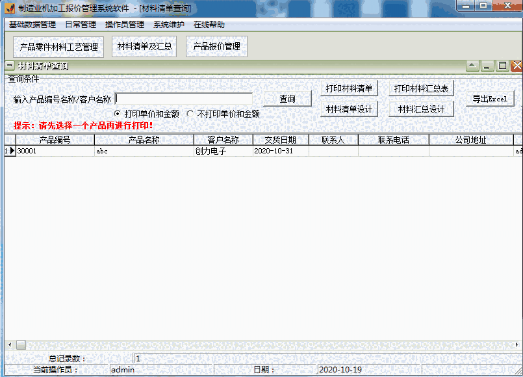This screenshot has height=377, width=523.
Task: Click the roll-up arrow icon on the query window
Action: click(x=472, y=65)
